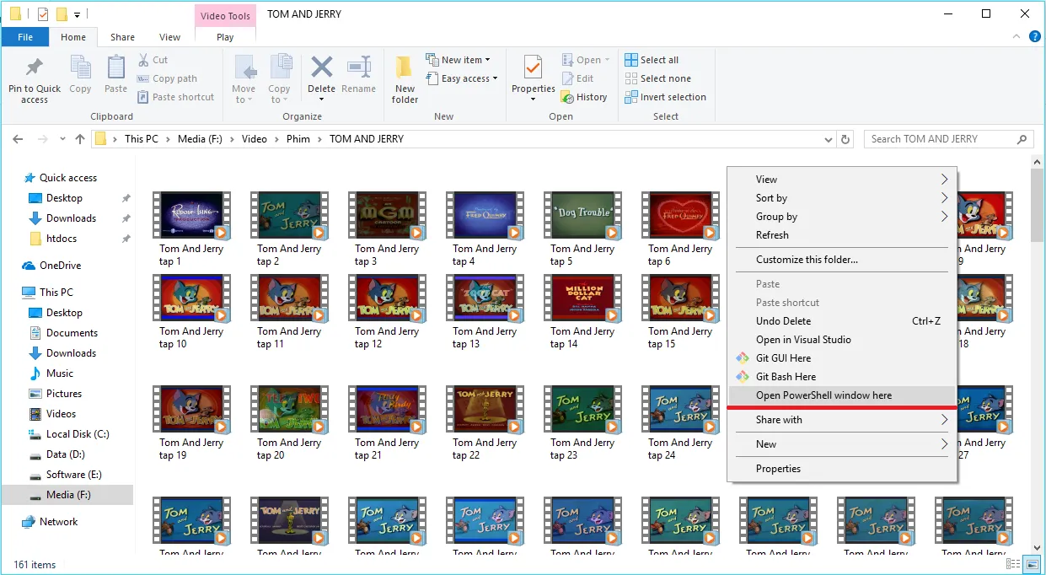Click the Cut scissors command
The height and width of the screenshot is (575, 1046).
click(x=153, y=60)
